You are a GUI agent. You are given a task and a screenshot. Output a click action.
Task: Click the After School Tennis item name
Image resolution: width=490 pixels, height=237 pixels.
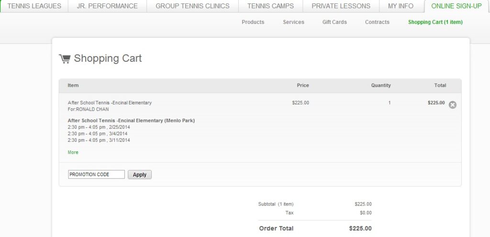[x=110, y=102]
